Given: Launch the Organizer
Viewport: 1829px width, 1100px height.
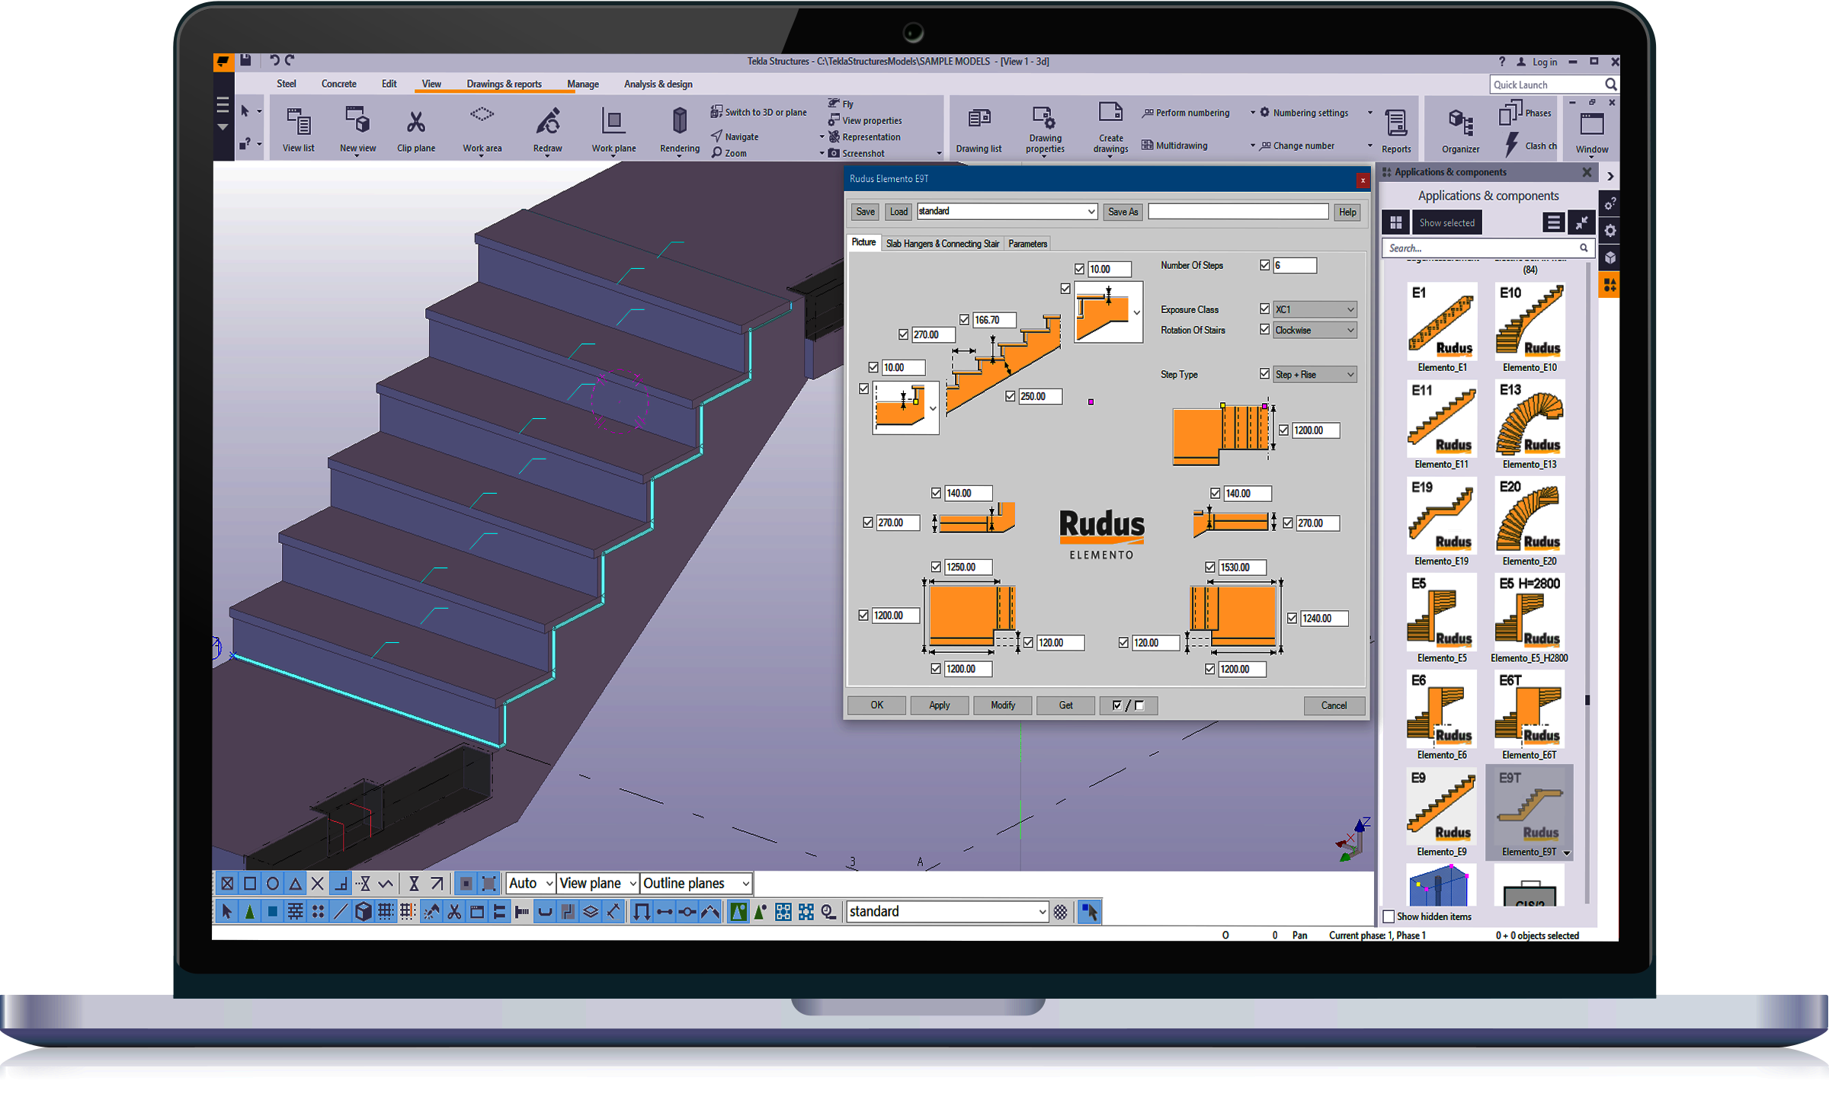Looking at the screenshot, I should 1460,131.
